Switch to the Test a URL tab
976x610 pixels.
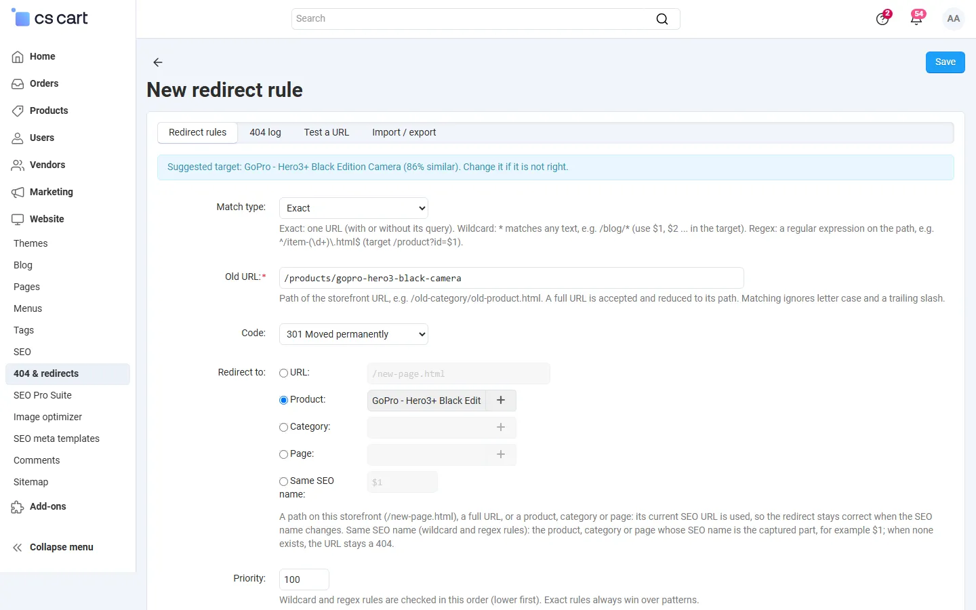tap(327, 133)
